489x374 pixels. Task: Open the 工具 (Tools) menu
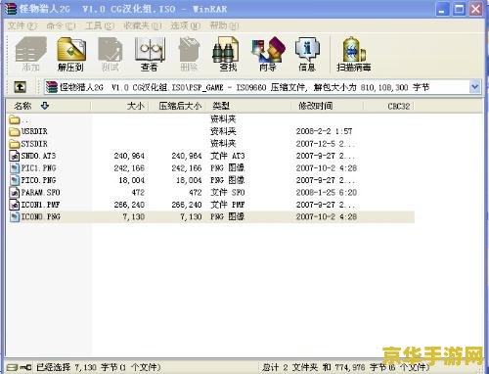(x=100, y=25)
